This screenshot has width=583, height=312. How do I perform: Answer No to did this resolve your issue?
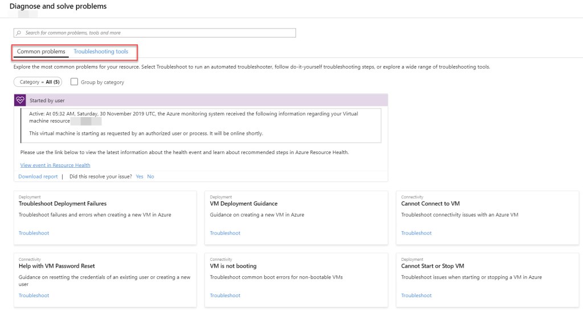pyautogui.click(x=151, y=177)
